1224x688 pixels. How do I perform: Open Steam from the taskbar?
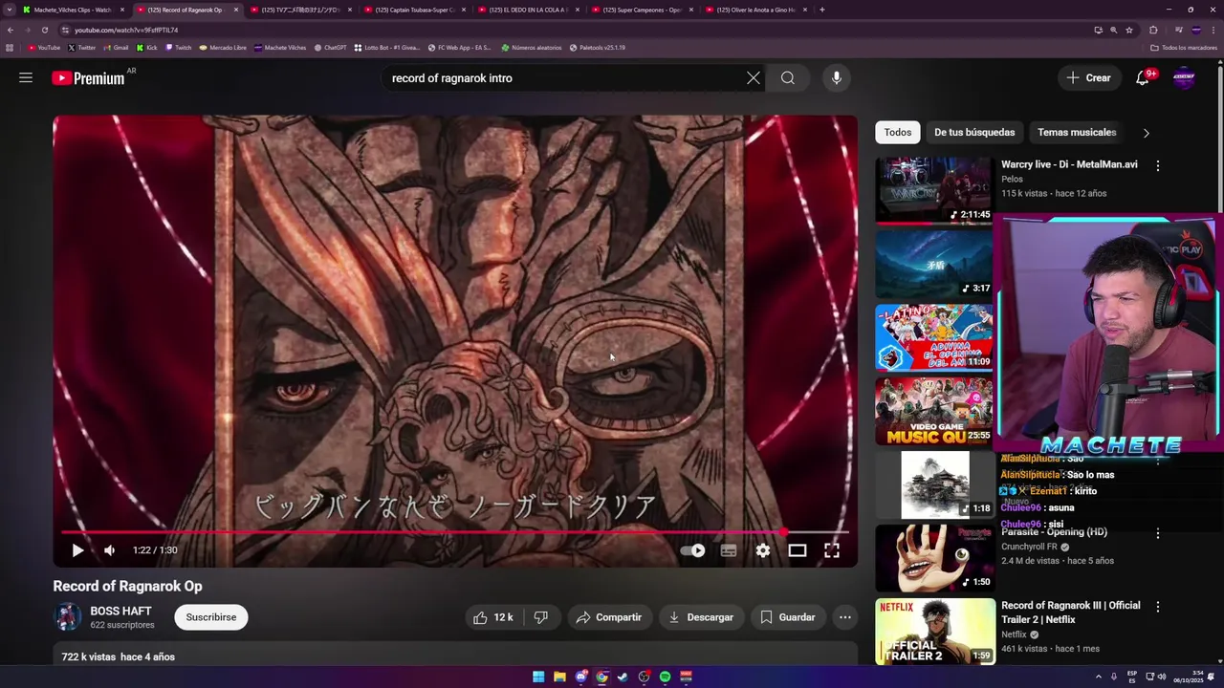[x=623, y=677]
